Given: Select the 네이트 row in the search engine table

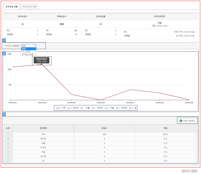Looking at the screenshot, I should [x=100, y=157].
